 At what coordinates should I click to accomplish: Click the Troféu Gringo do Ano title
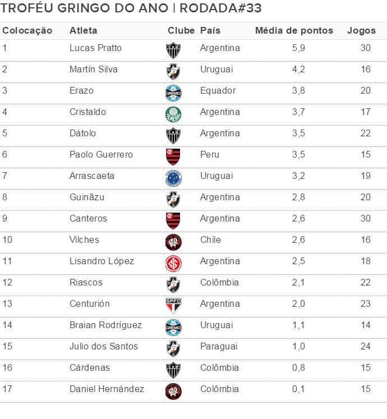tap(132, 8)
